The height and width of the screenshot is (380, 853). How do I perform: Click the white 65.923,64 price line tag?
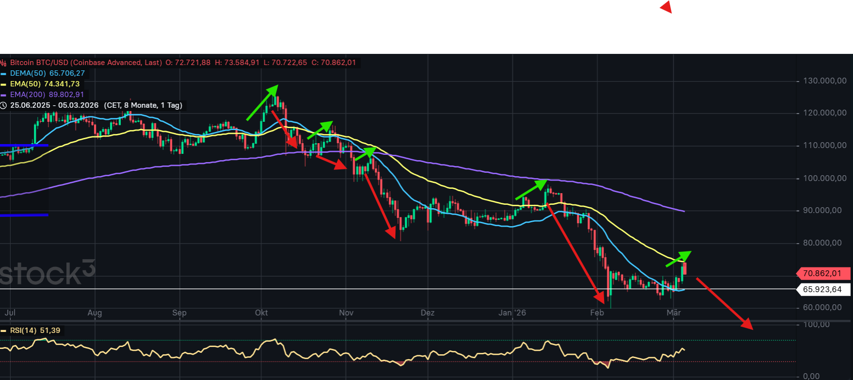point(823,289)
